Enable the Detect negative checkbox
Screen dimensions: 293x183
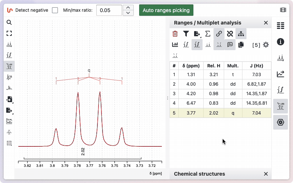coord(55,10)
